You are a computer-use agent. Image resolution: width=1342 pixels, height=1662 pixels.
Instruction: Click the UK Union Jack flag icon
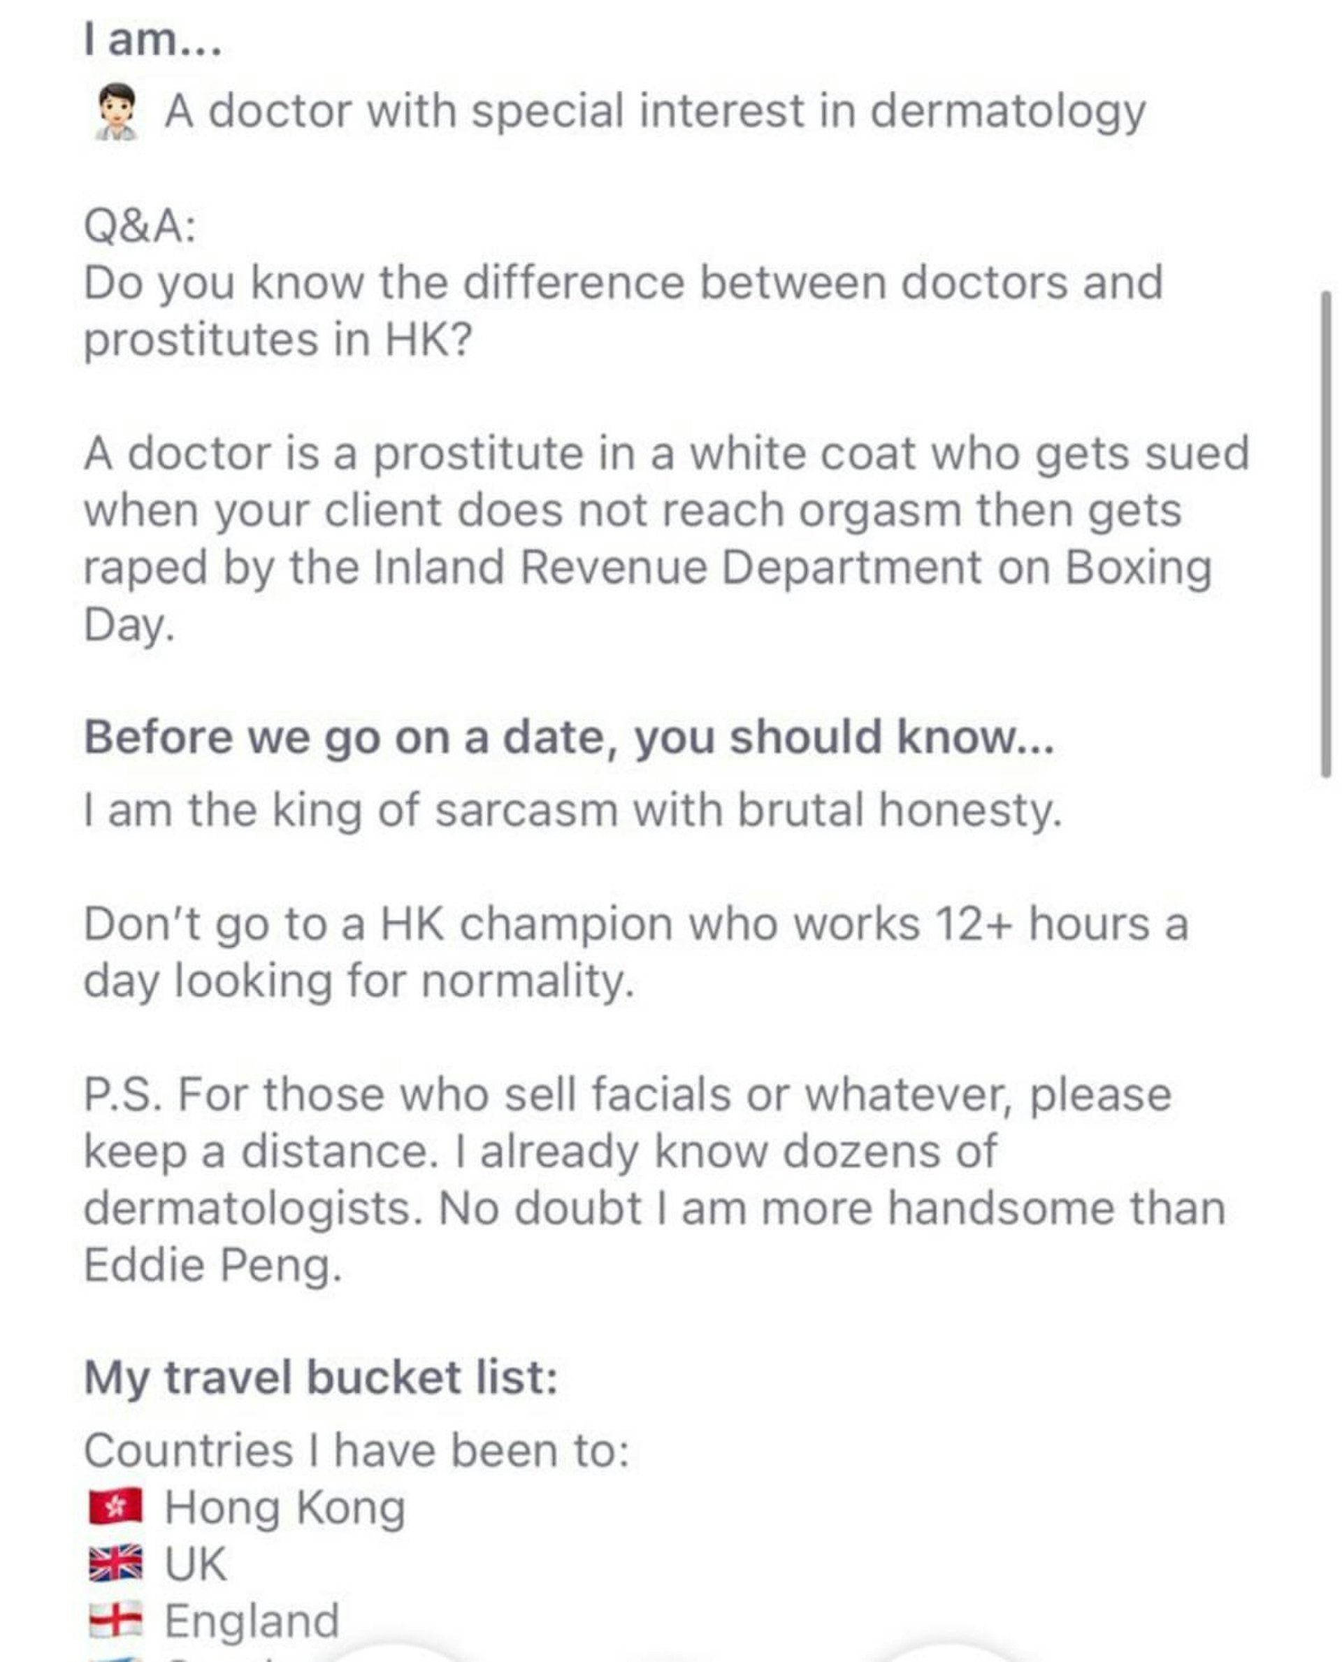pyautogui.click(x=115, y=1562)
